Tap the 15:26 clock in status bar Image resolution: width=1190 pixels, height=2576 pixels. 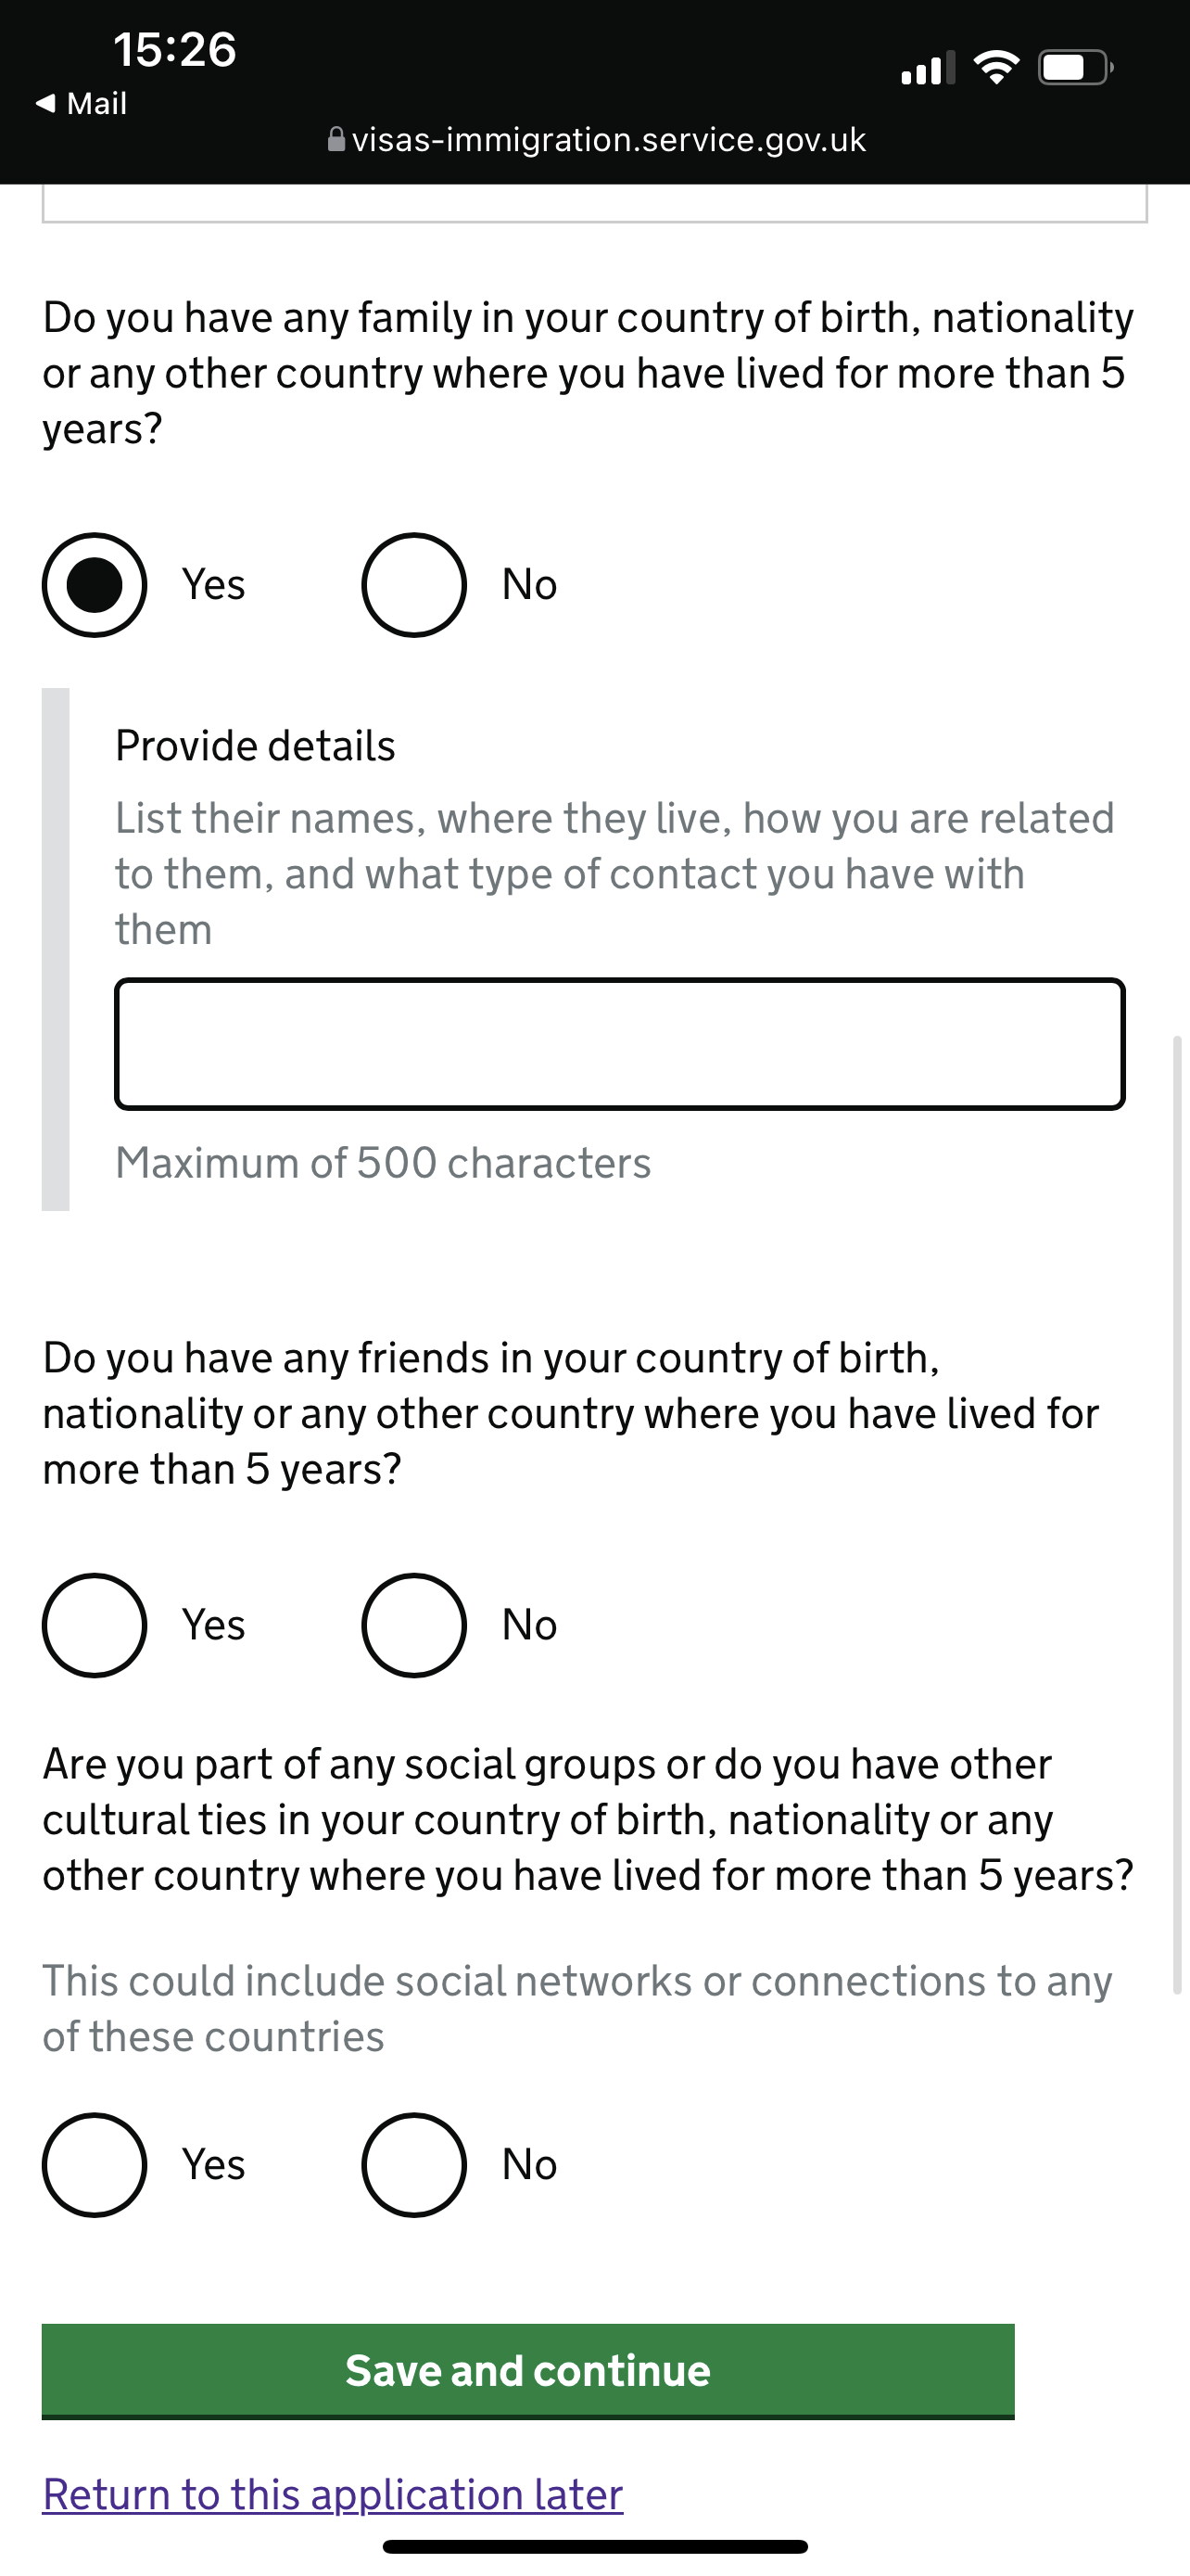point(175,50)
